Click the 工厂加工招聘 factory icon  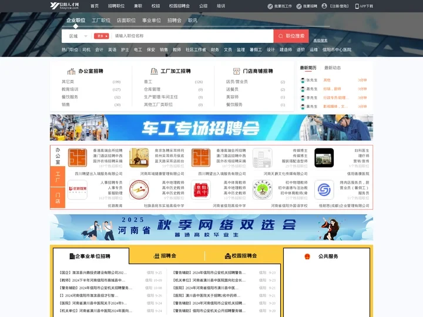[154, 71]
